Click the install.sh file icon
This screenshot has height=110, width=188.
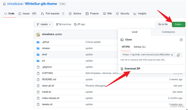pyautogui.click(x=38, y=92)
